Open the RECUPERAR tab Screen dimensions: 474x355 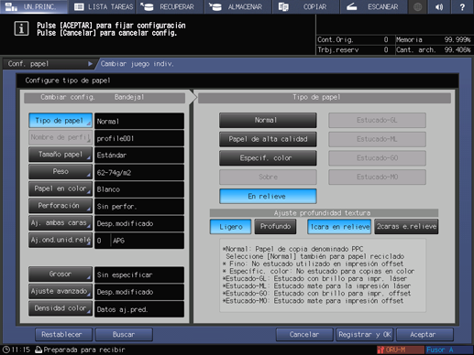[x=170, y=6]
